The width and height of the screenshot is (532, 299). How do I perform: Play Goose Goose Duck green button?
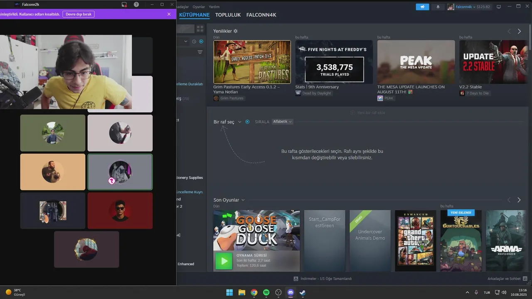[x=224, y=261]
